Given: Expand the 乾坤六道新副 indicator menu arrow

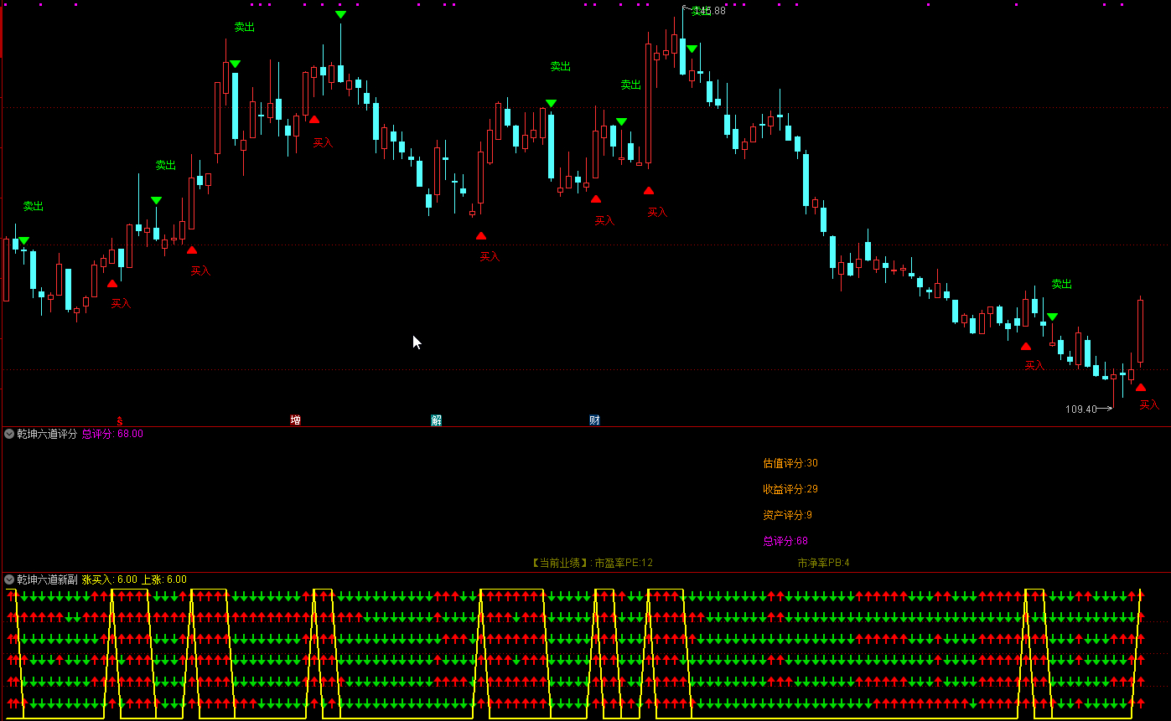Looking at the screenshot, I should click(9, 579).
